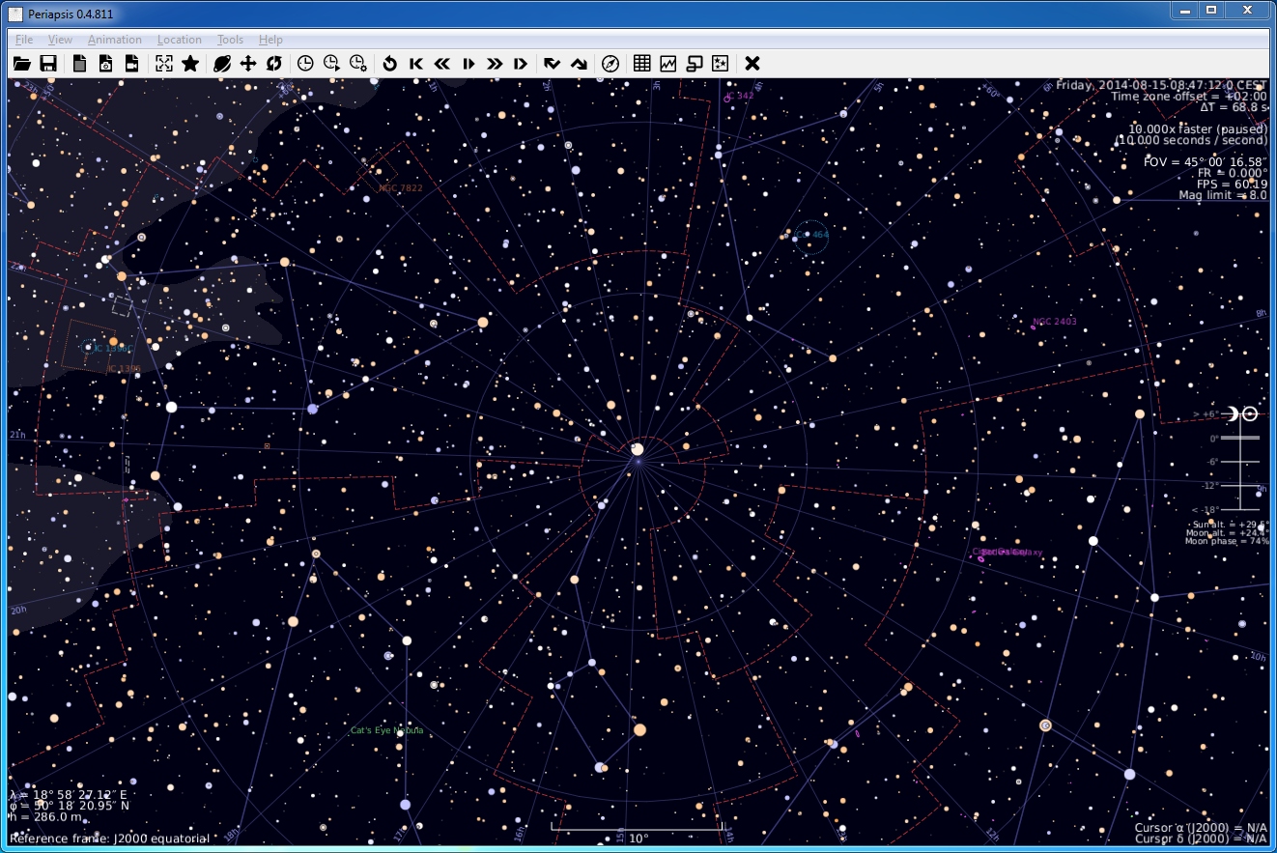Click the star bookmarks icon
1277x853 pixels.
coord(190,64)
